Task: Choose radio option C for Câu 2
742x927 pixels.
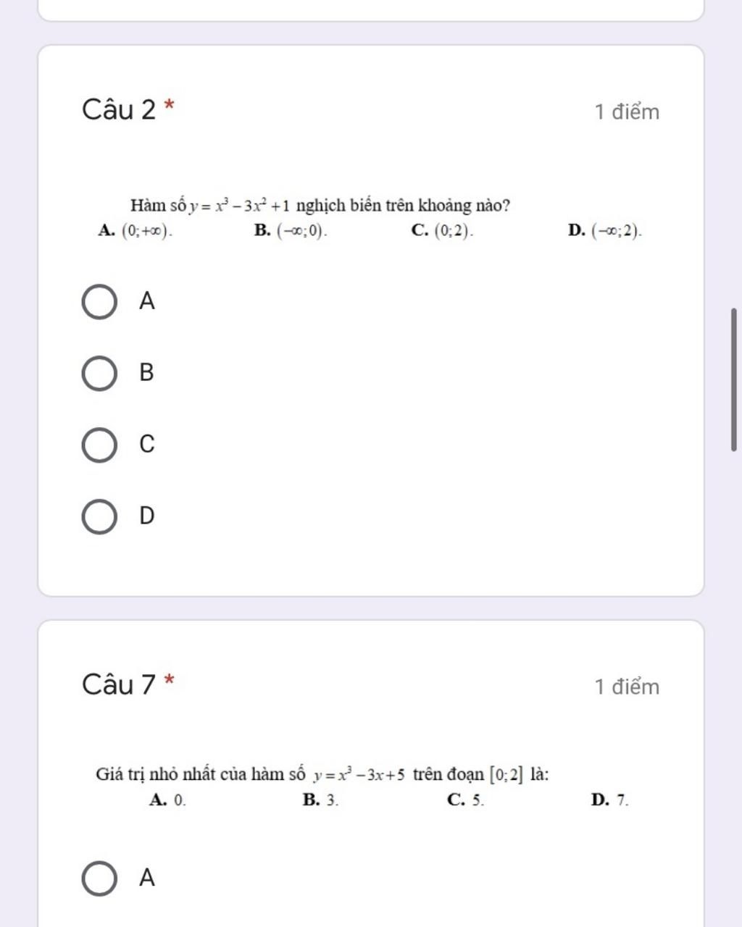Action: click(99, 445)
